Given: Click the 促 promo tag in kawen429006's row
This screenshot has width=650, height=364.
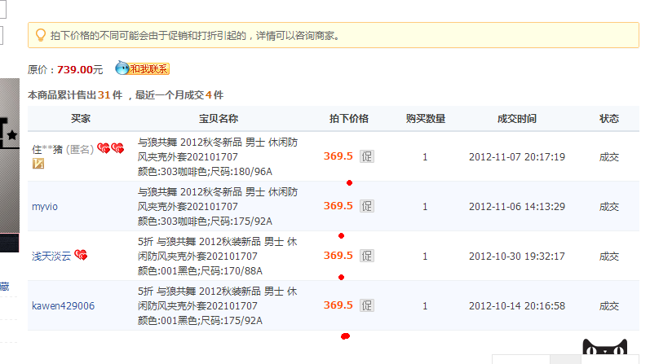Looking at the screenshot, I should point(367,305).
